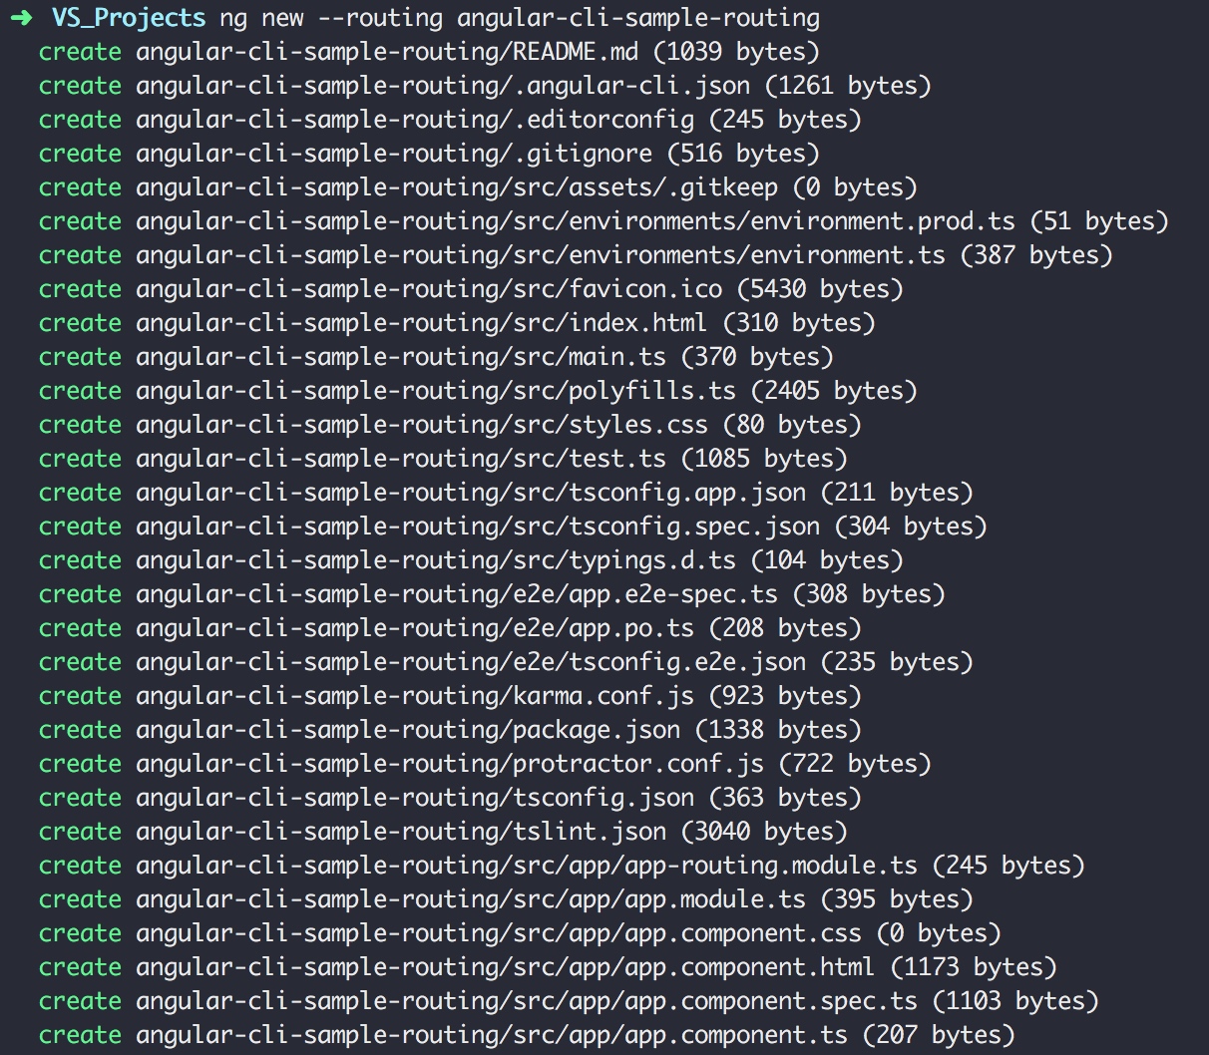
Task: Click the app.component.ts (207 bytes) line
Action: [x=527, y=1035]
